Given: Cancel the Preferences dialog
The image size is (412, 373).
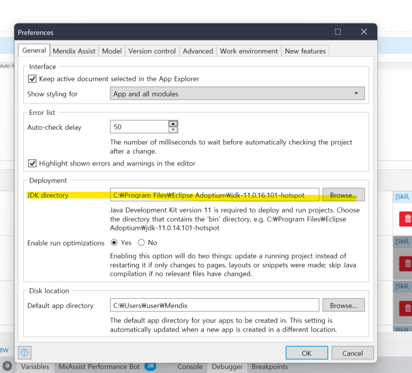Looking at the screenshot, I should coord(353,353).
